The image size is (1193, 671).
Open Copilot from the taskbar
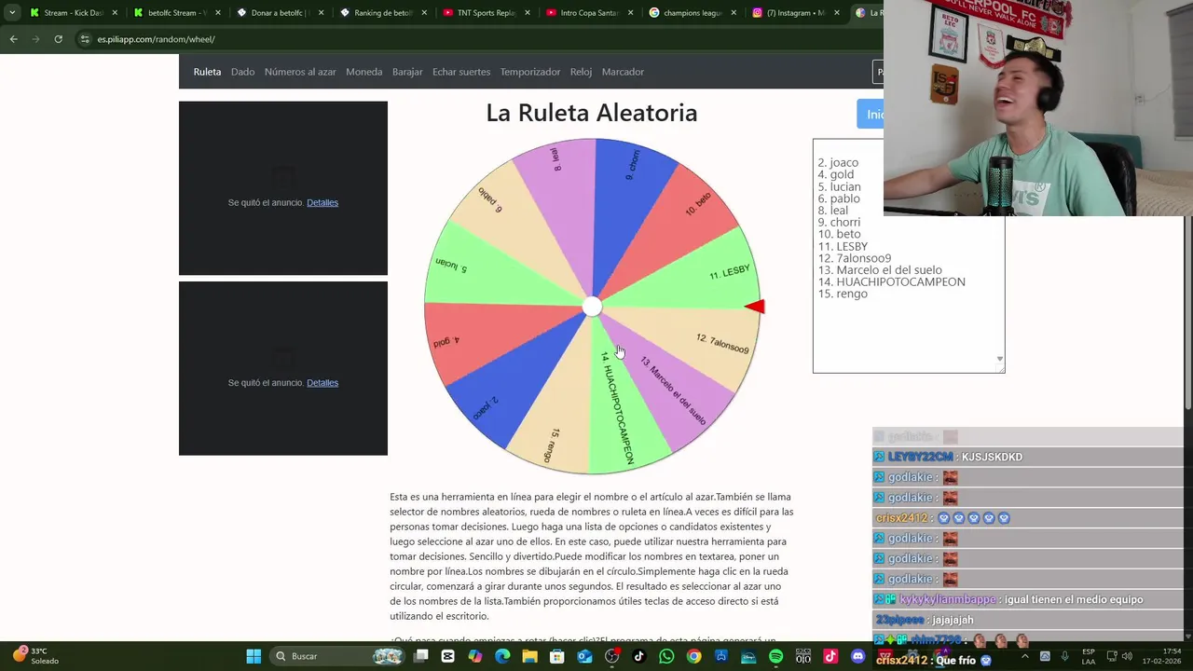pos(475,656)
